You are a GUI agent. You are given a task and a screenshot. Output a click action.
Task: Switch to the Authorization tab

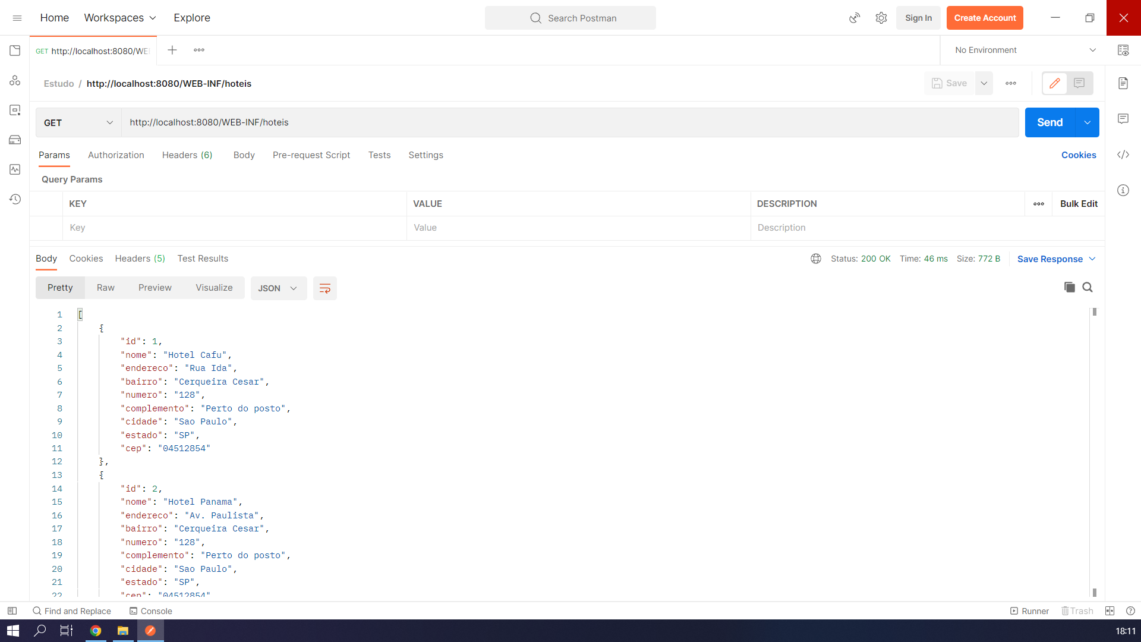click(116, 155)
